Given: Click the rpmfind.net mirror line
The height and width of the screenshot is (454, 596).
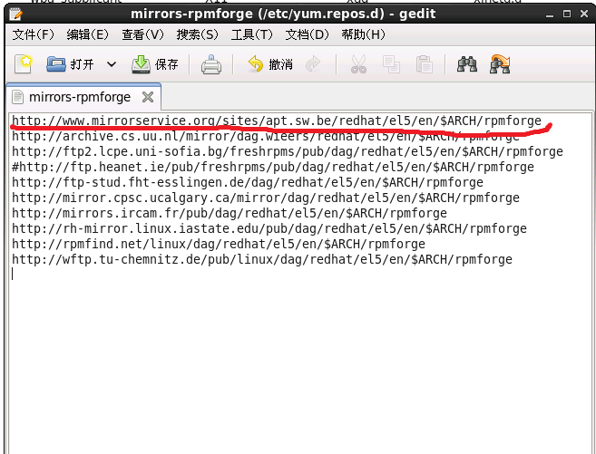Looking at the screenshot, I should point(219,244).
